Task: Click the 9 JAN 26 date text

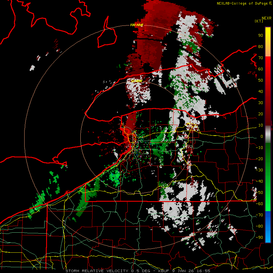Action: click(x=183, y=271)
